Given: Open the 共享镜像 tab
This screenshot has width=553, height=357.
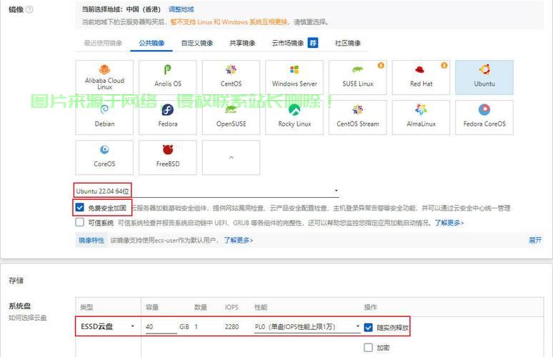Looking at the screenshot, I should (x=242, y=43).
